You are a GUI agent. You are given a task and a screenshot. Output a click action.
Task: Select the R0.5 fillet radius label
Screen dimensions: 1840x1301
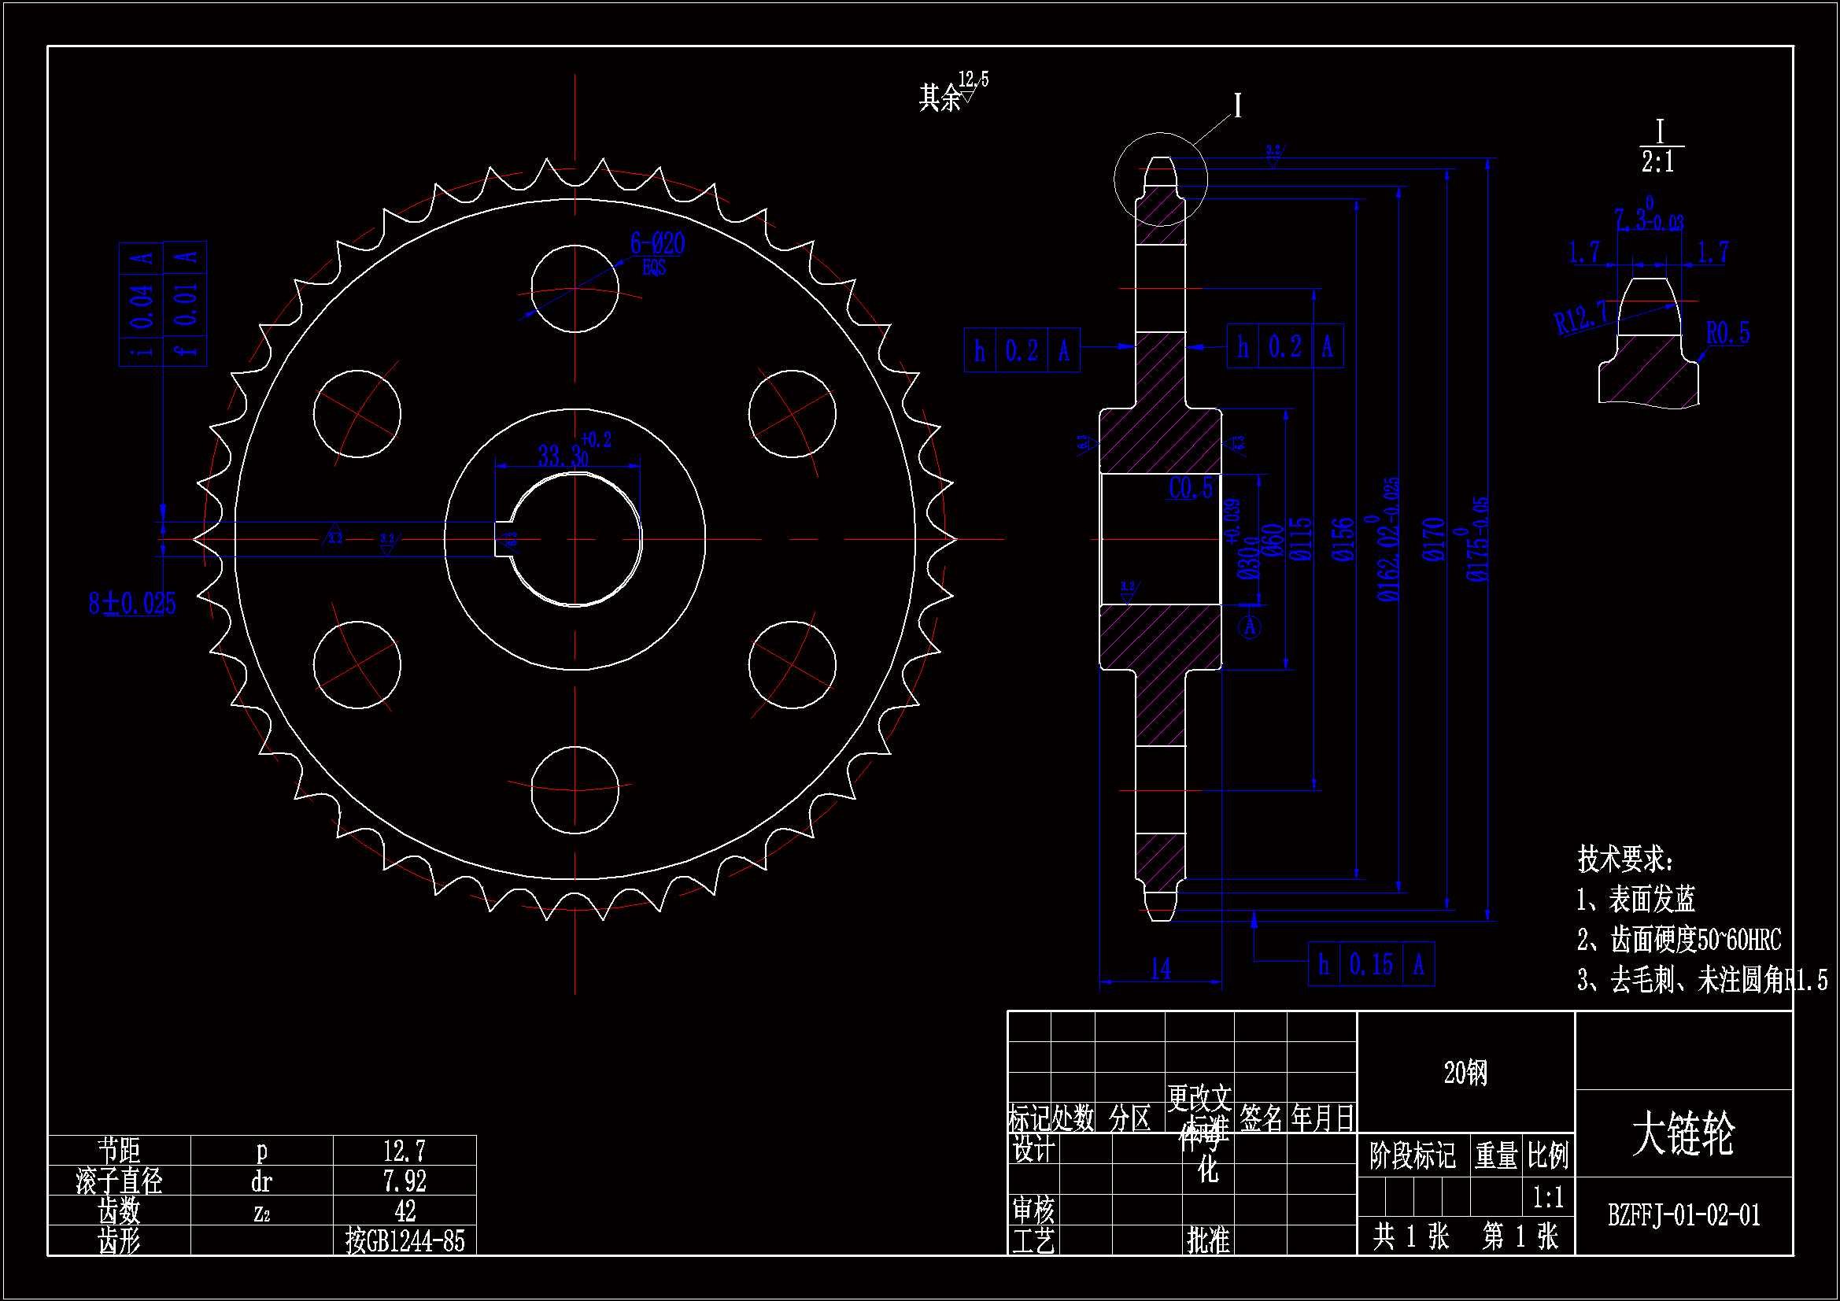click(1727, 333)
